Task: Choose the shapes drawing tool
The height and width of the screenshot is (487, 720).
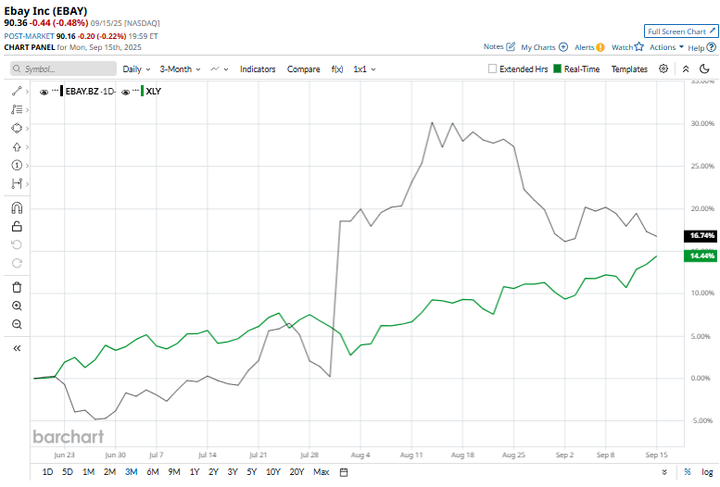Action: pyautogui.click(x=17, y=128)
